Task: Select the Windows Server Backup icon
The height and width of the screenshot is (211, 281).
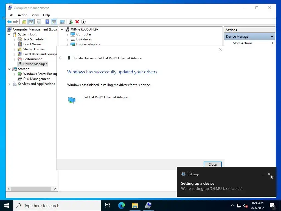Action: pyautogui.click(x=20, y=74)
